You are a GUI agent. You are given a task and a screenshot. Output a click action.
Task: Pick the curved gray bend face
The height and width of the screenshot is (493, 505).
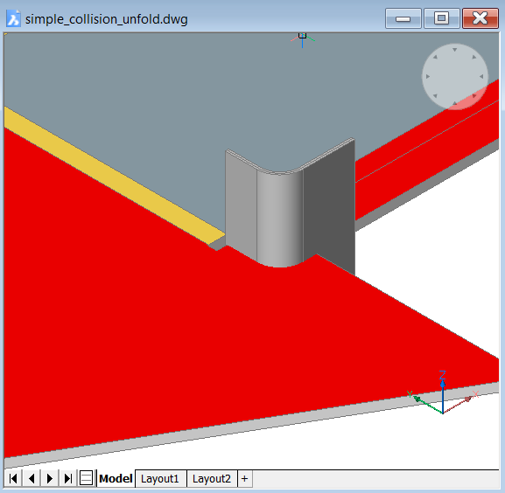(279, 219)
